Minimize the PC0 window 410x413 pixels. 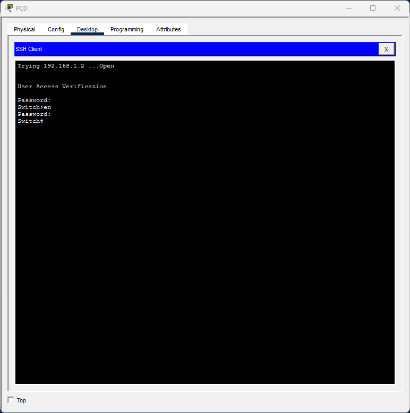pos(349,8)
